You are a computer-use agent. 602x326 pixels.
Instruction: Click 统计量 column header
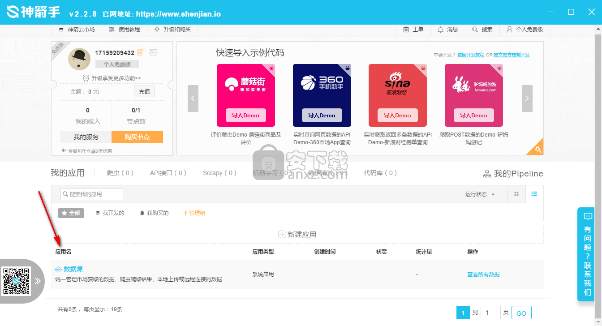[424, 252]
